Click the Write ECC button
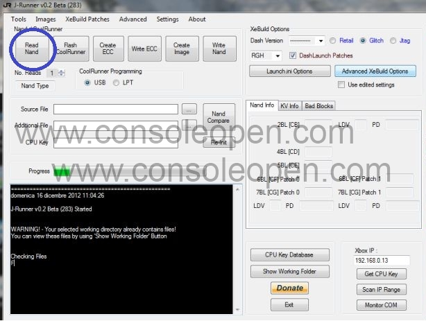 click(x=144, y=49)
